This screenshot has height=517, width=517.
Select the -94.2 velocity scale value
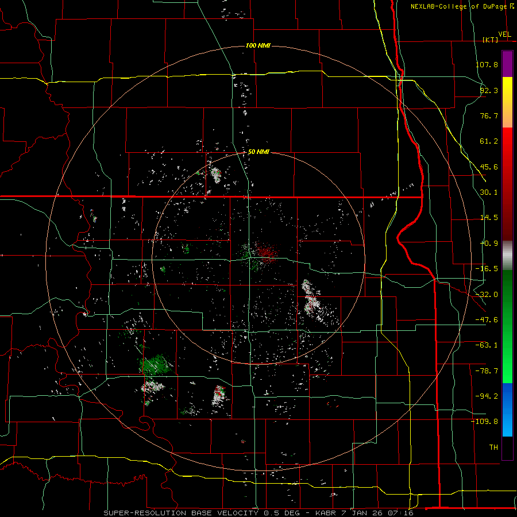[x=487, y=396]
